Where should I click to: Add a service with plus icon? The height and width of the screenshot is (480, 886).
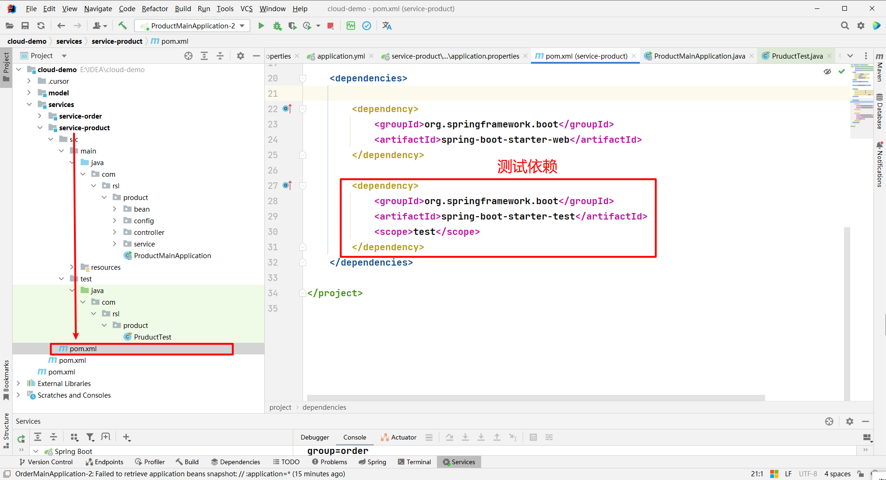click(x=127, y=437)
